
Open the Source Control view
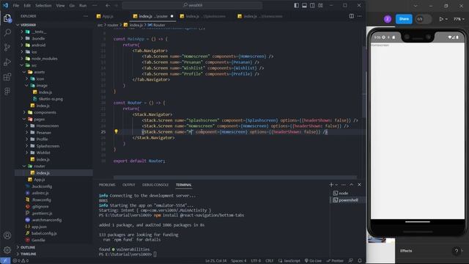(7, 47)
